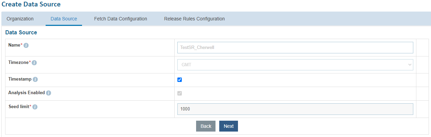The width and height of the screenshot is (431, 137).
Task: Go to Release Rules Configuration tab
Action: pyautogui.click(x=194, y=19)
